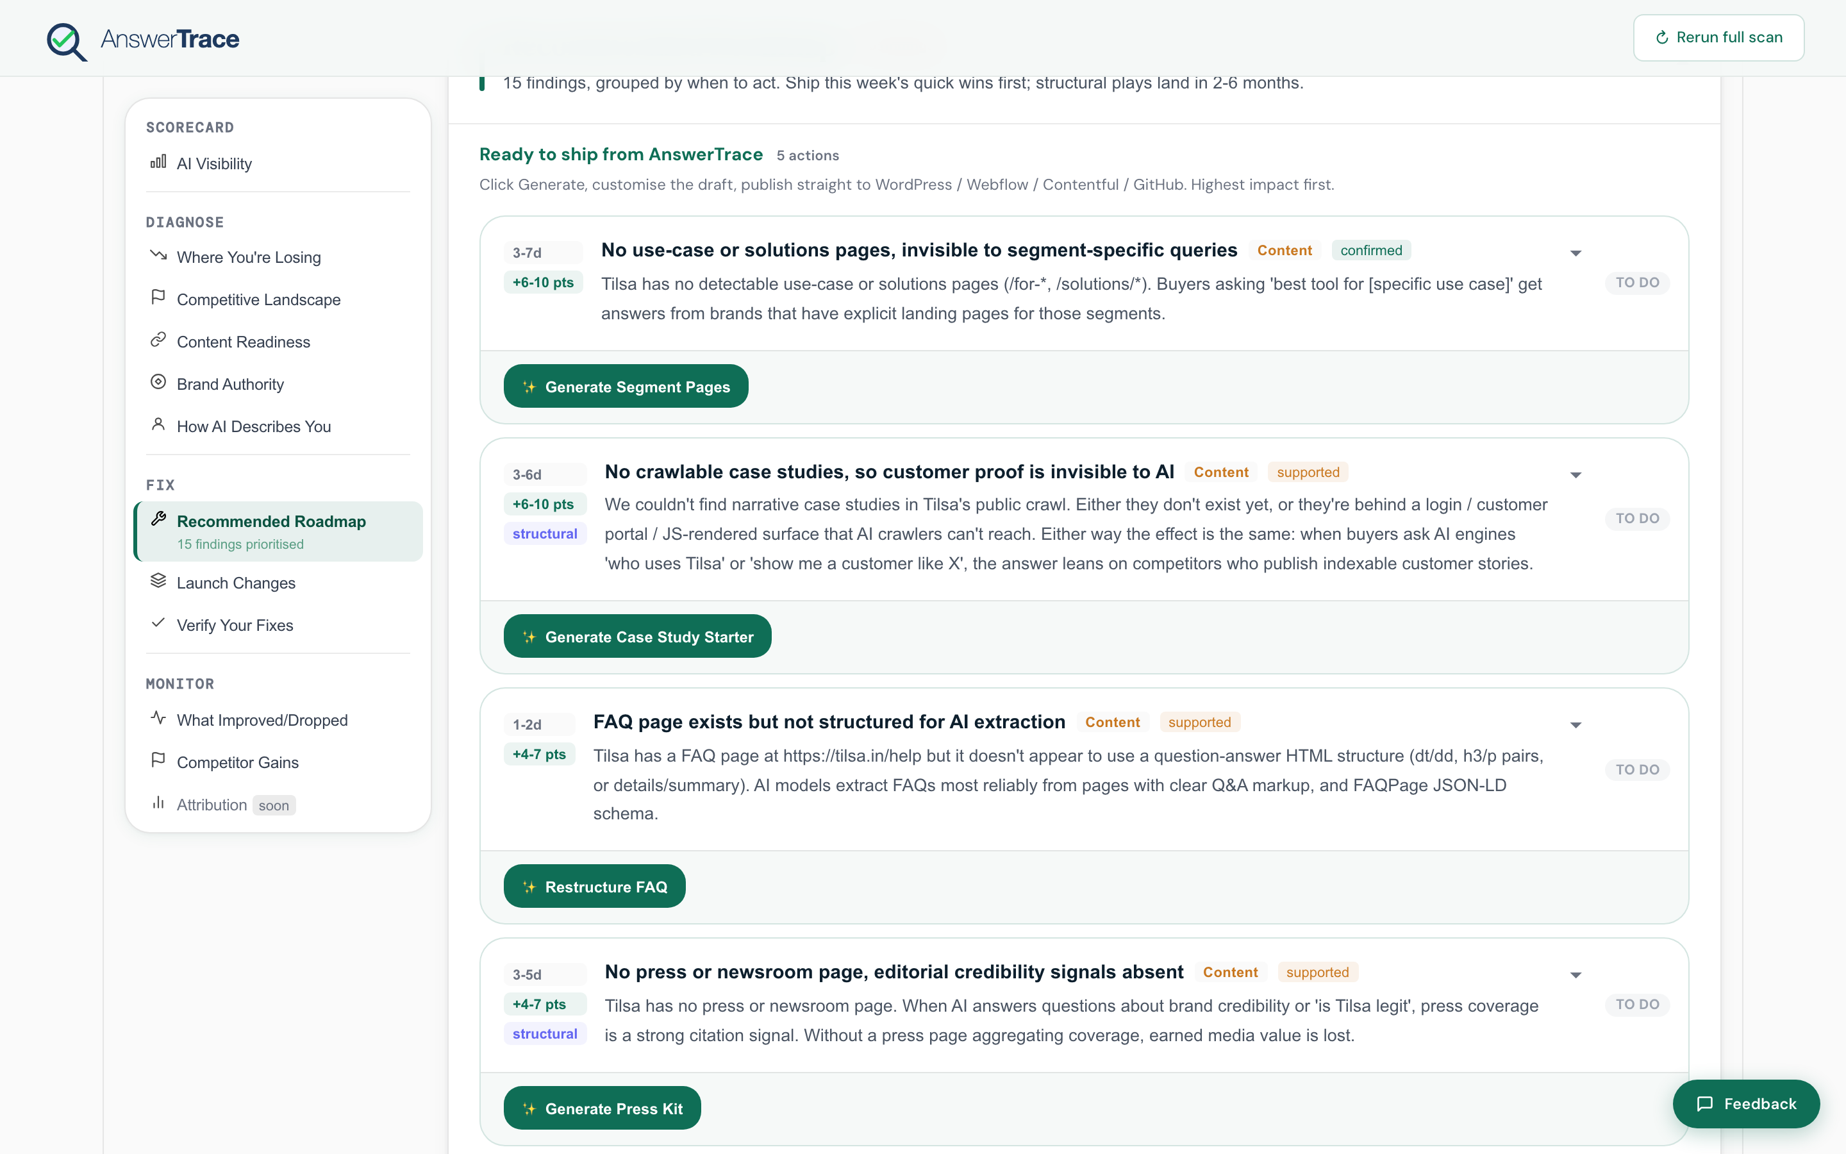The height and width of the screenshot is (1154, 1846).
Task: Open What Improved/Dropped monitor
Action: point(278,721)
